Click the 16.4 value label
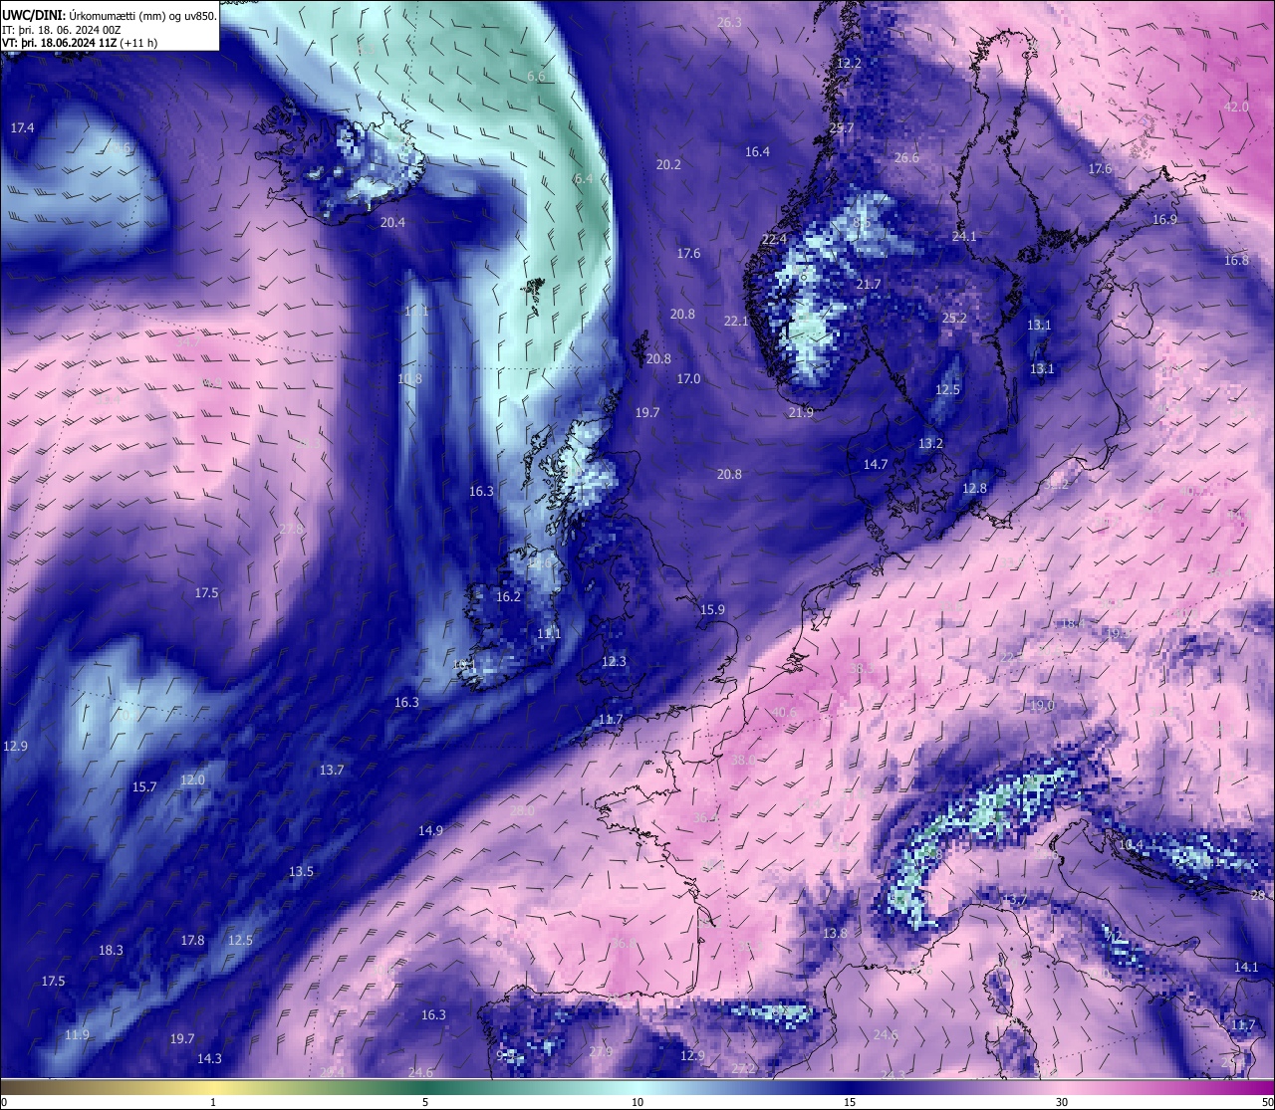 pyautogui.click(x=757, y=152)
